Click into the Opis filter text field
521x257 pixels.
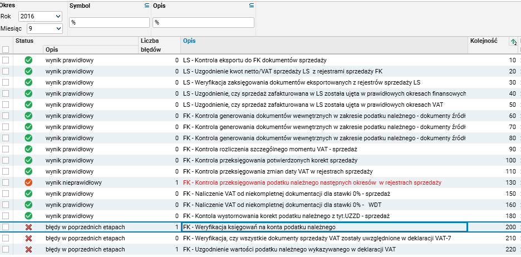[x=203, y=23]
